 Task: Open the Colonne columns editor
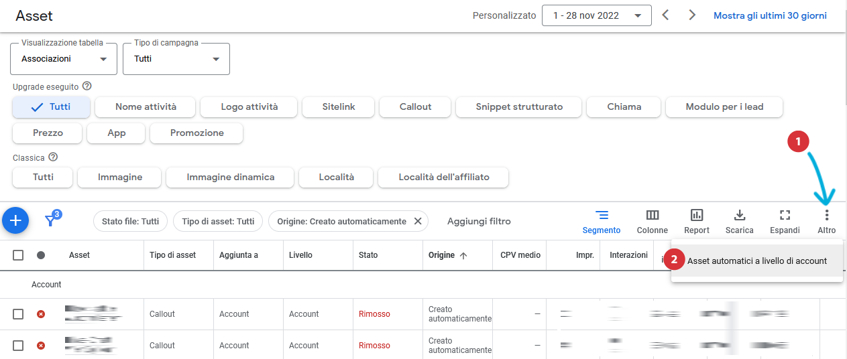click(x=652, y=221)
